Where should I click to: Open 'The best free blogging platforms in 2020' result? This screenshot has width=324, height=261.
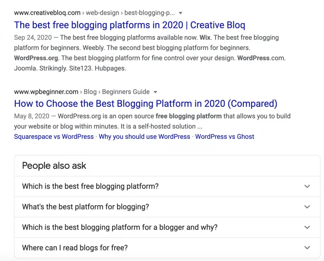[x=130, y=25]
